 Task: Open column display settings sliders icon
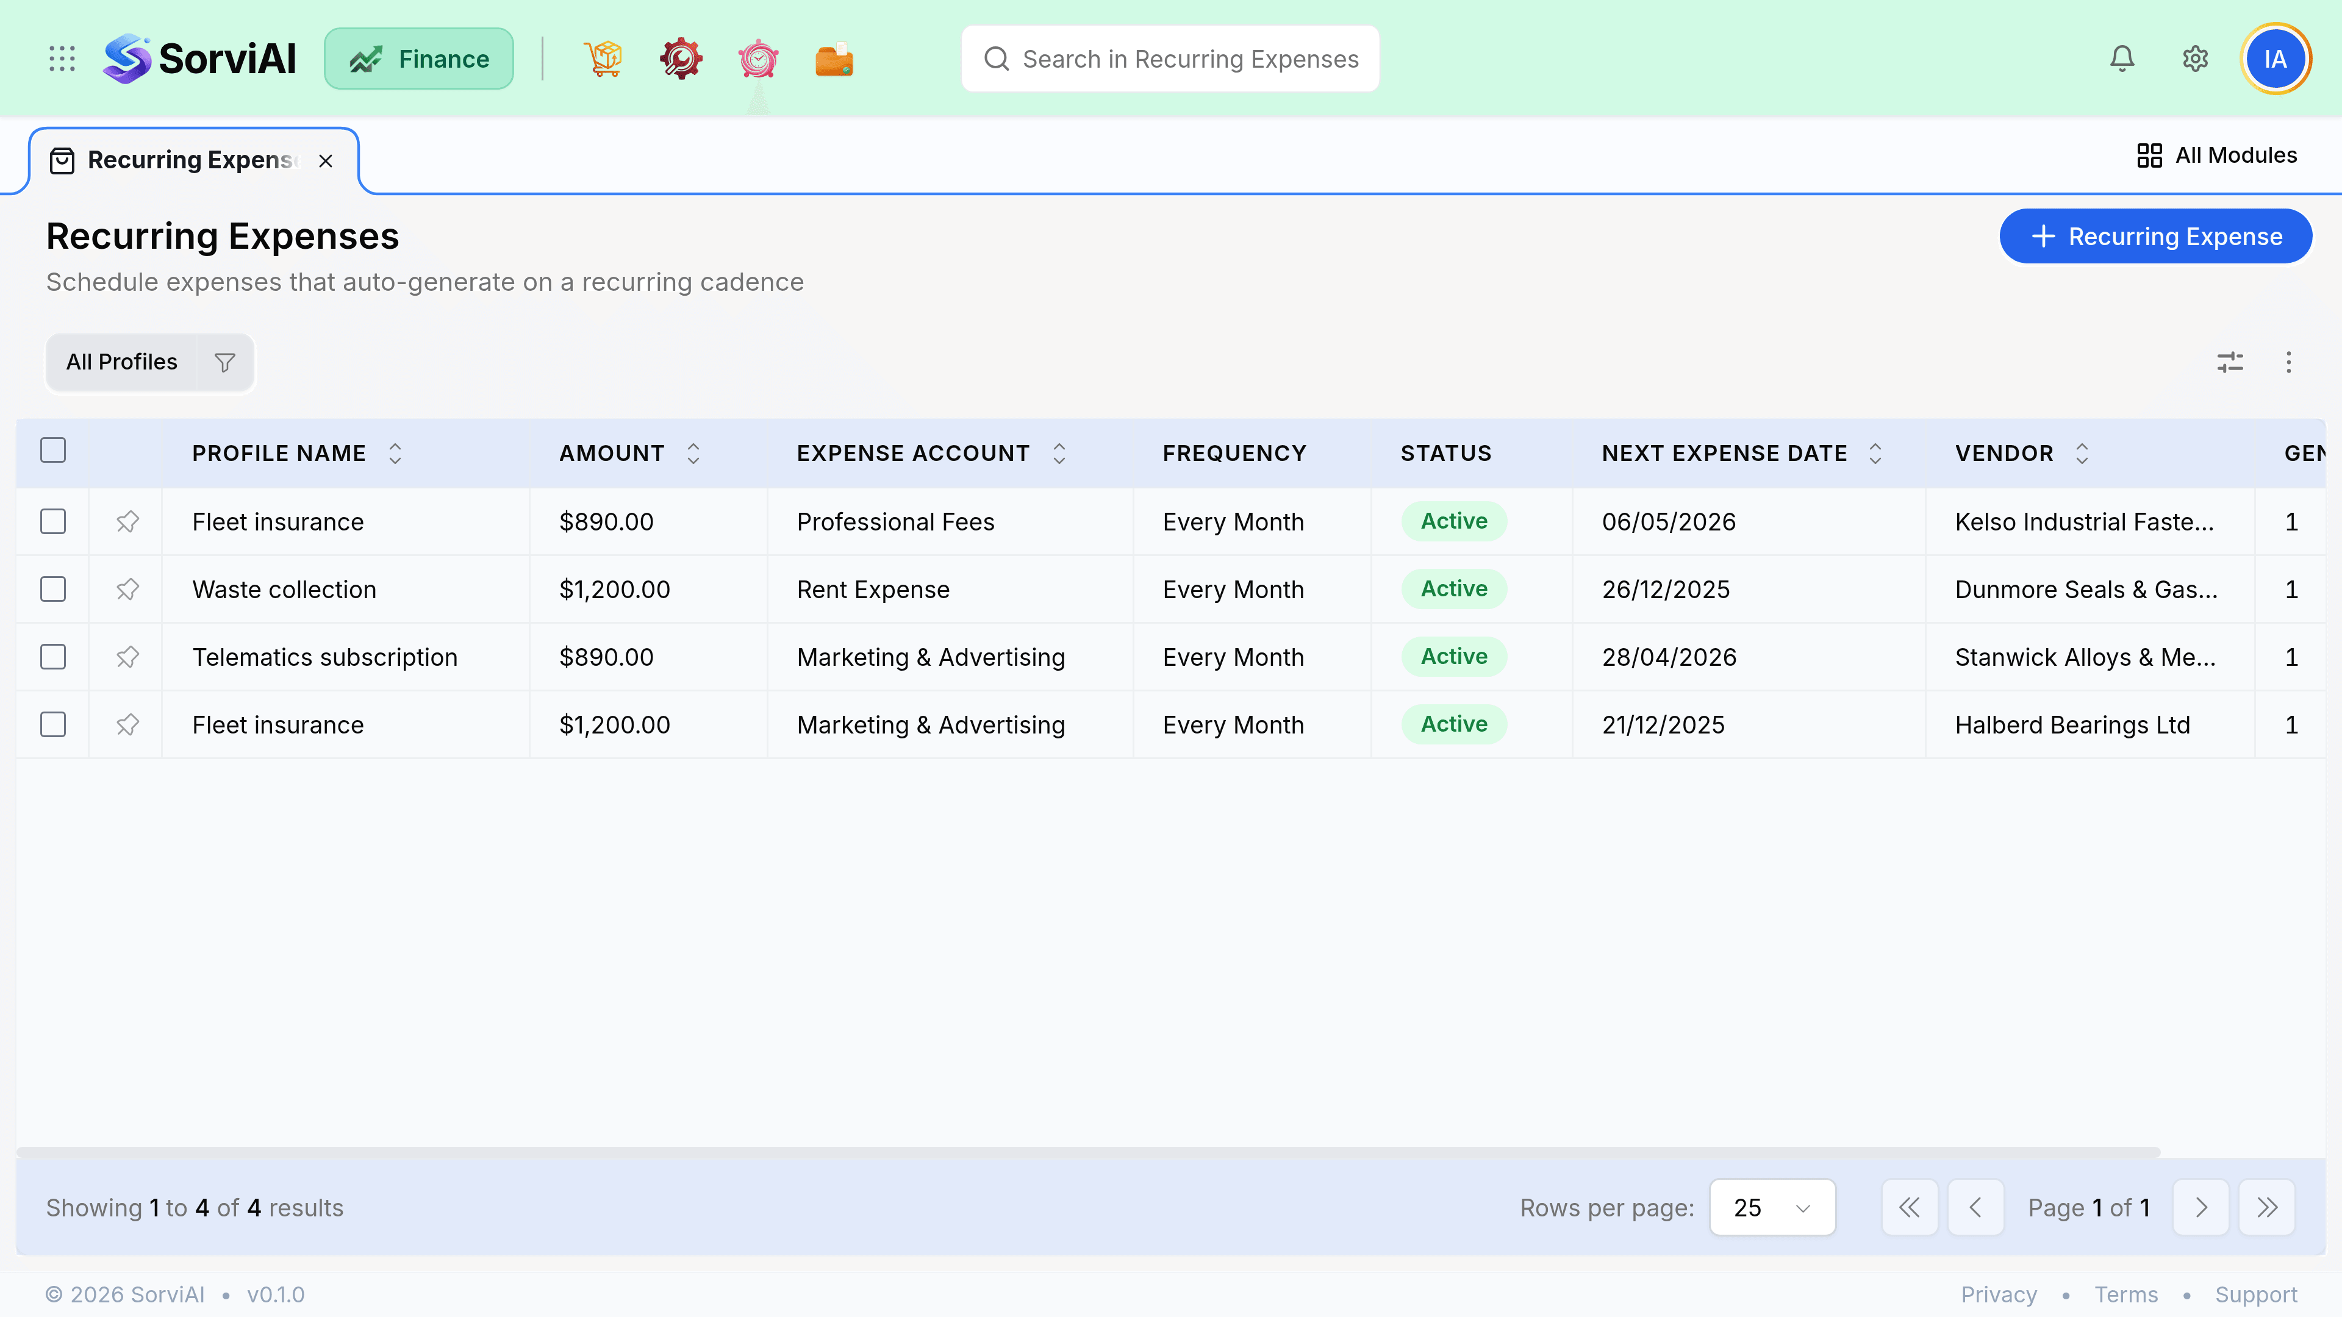point(2230,363)
